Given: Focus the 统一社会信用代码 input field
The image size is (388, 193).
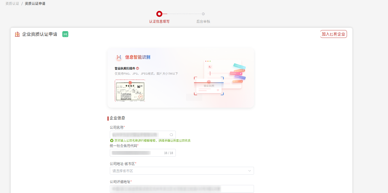Looking at the screenshot, I should pos(136,153).
